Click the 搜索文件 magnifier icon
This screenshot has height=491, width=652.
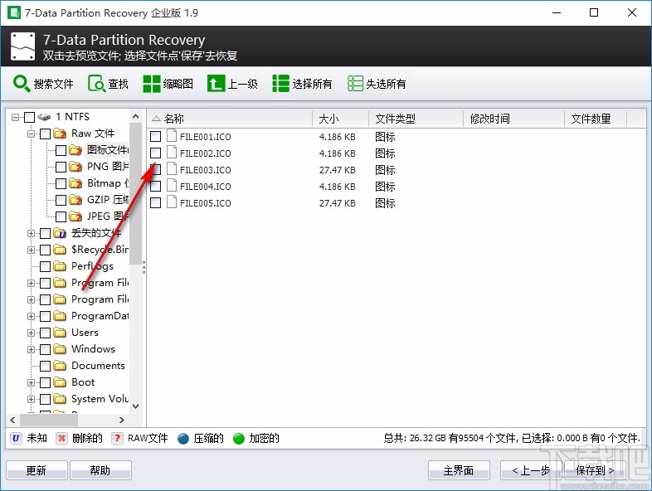point(22,84)
